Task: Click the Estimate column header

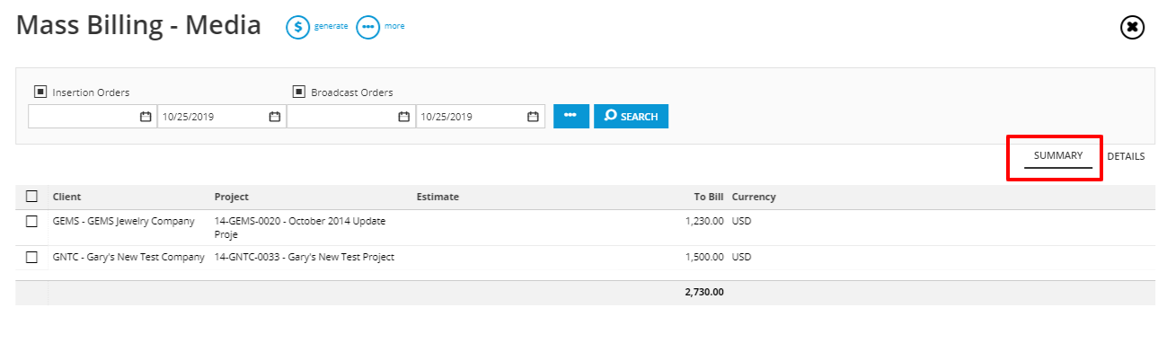Action: [x=438, y=197]
